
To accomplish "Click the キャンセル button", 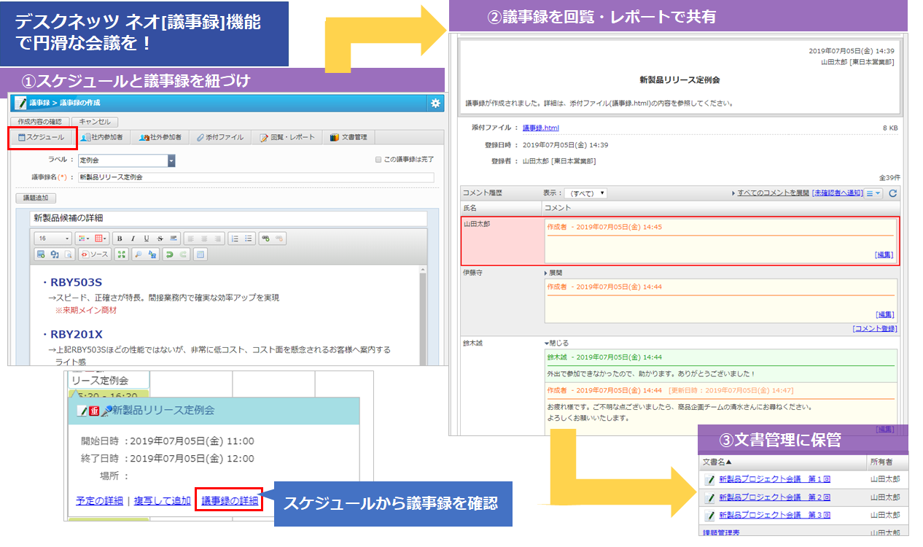I will tap(95, 122).
